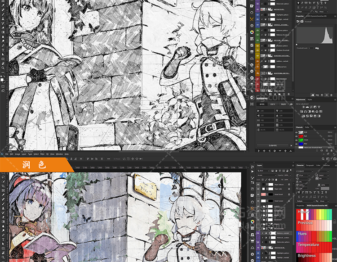337x262 pixels.
Task: Select the Pen tool in upper window toolbar
Action: coord(3,45)
